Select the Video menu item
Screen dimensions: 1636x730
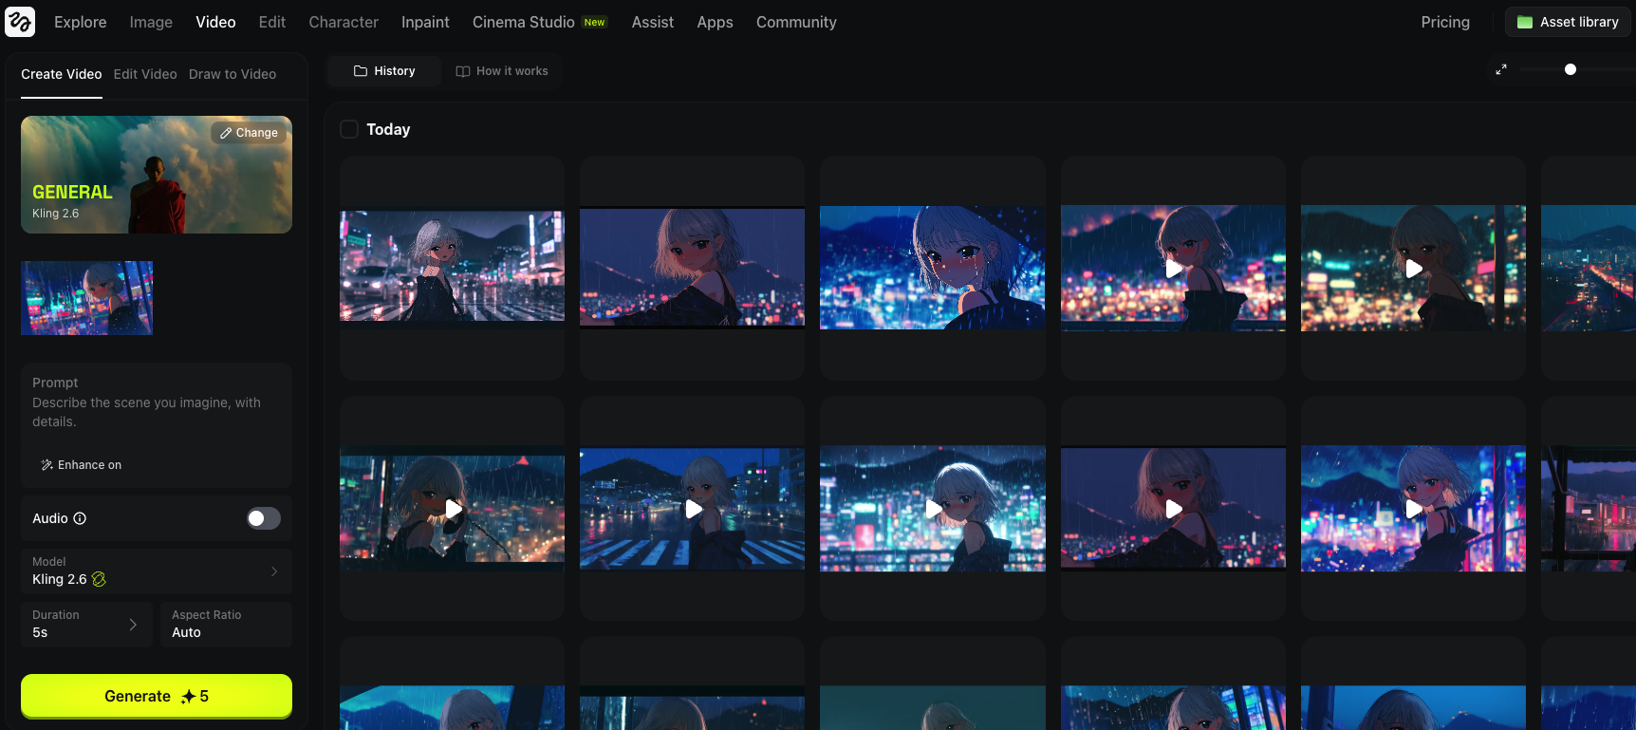215,22
